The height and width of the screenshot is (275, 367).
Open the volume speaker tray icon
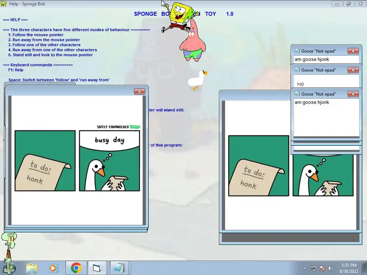tap(330, 268)
